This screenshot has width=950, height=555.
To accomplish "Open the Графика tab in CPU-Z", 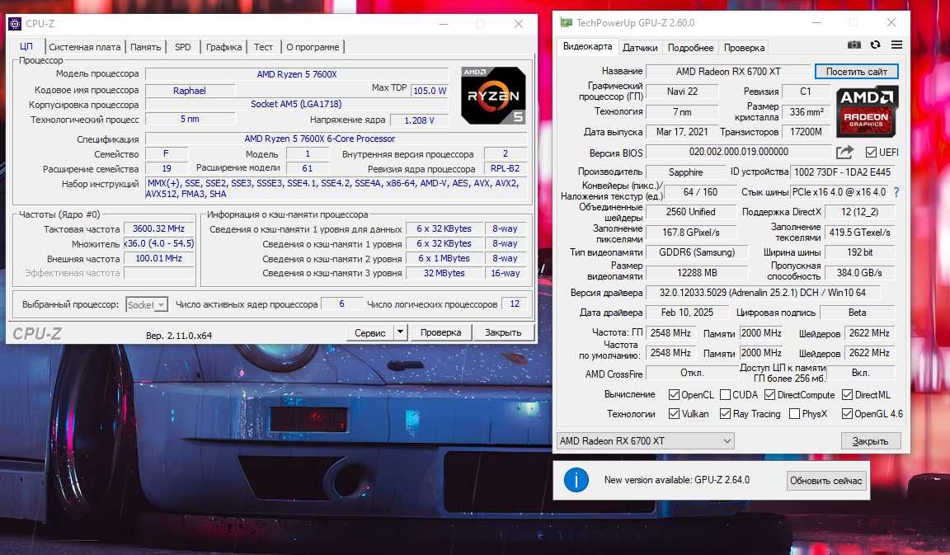I will (223, 47).
